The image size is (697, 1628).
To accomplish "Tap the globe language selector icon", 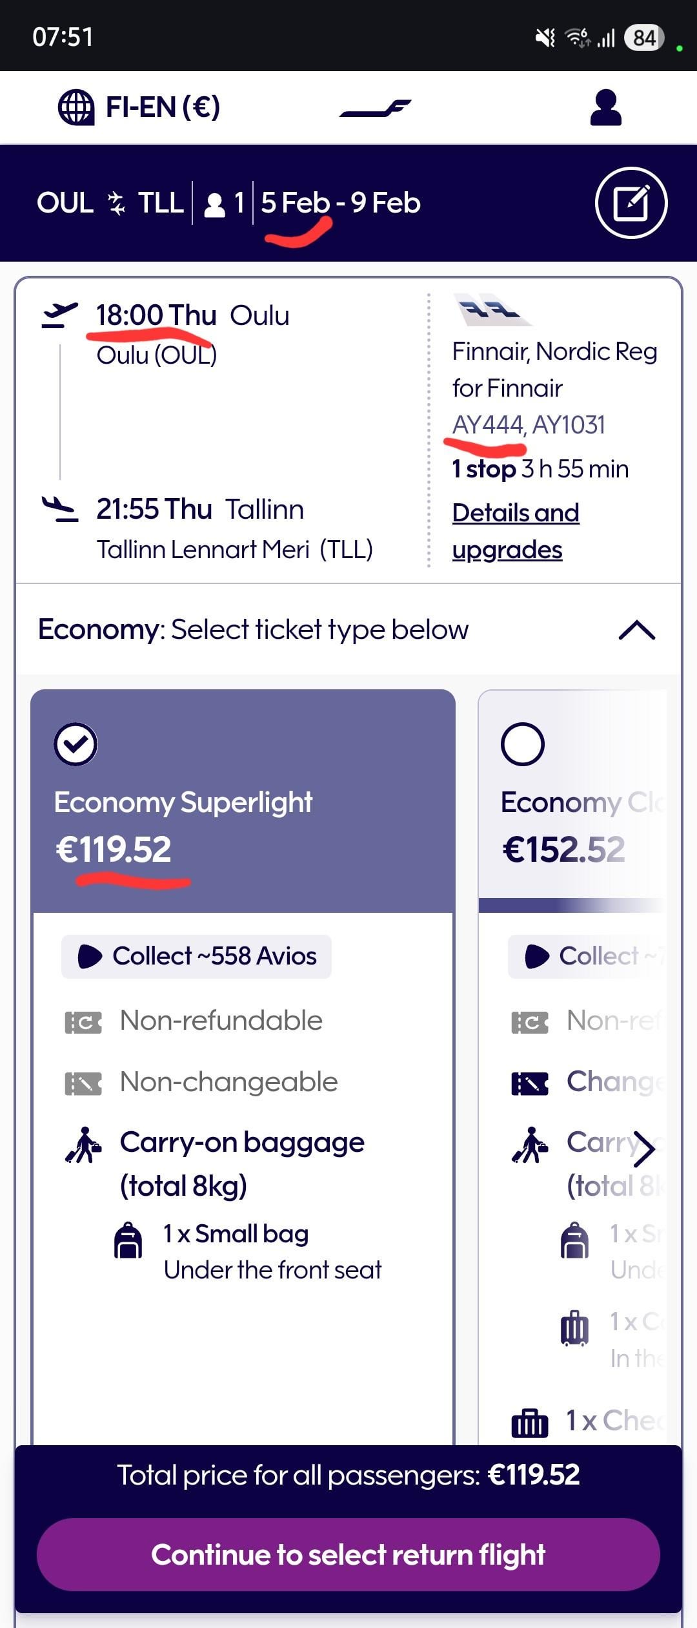I will coord(76,107).
